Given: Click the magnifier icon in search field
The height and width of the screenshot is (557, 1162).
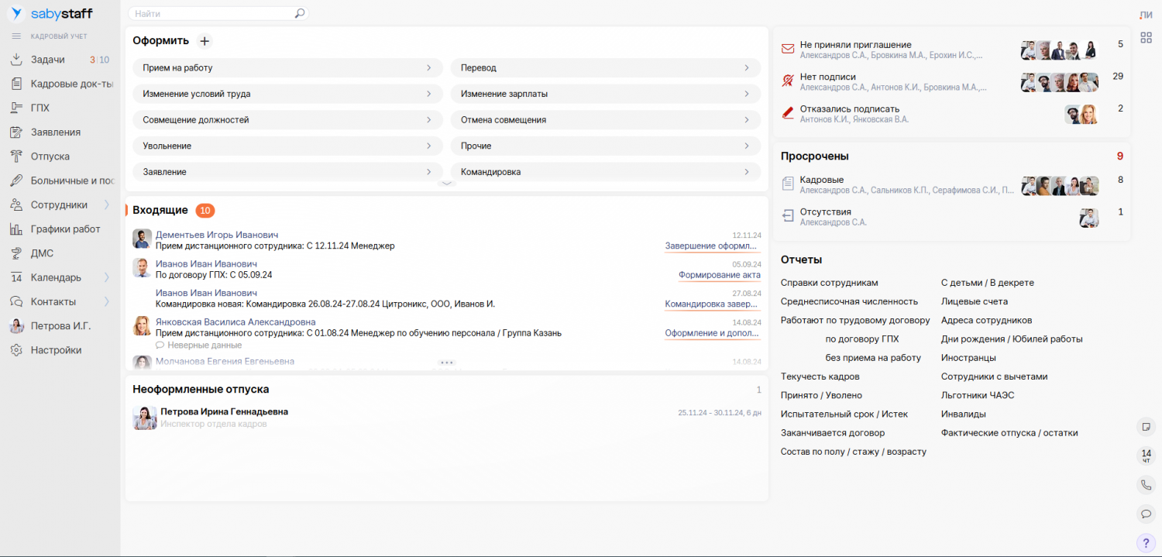Looking at the screenshot, I should click(x=300, y=14).
